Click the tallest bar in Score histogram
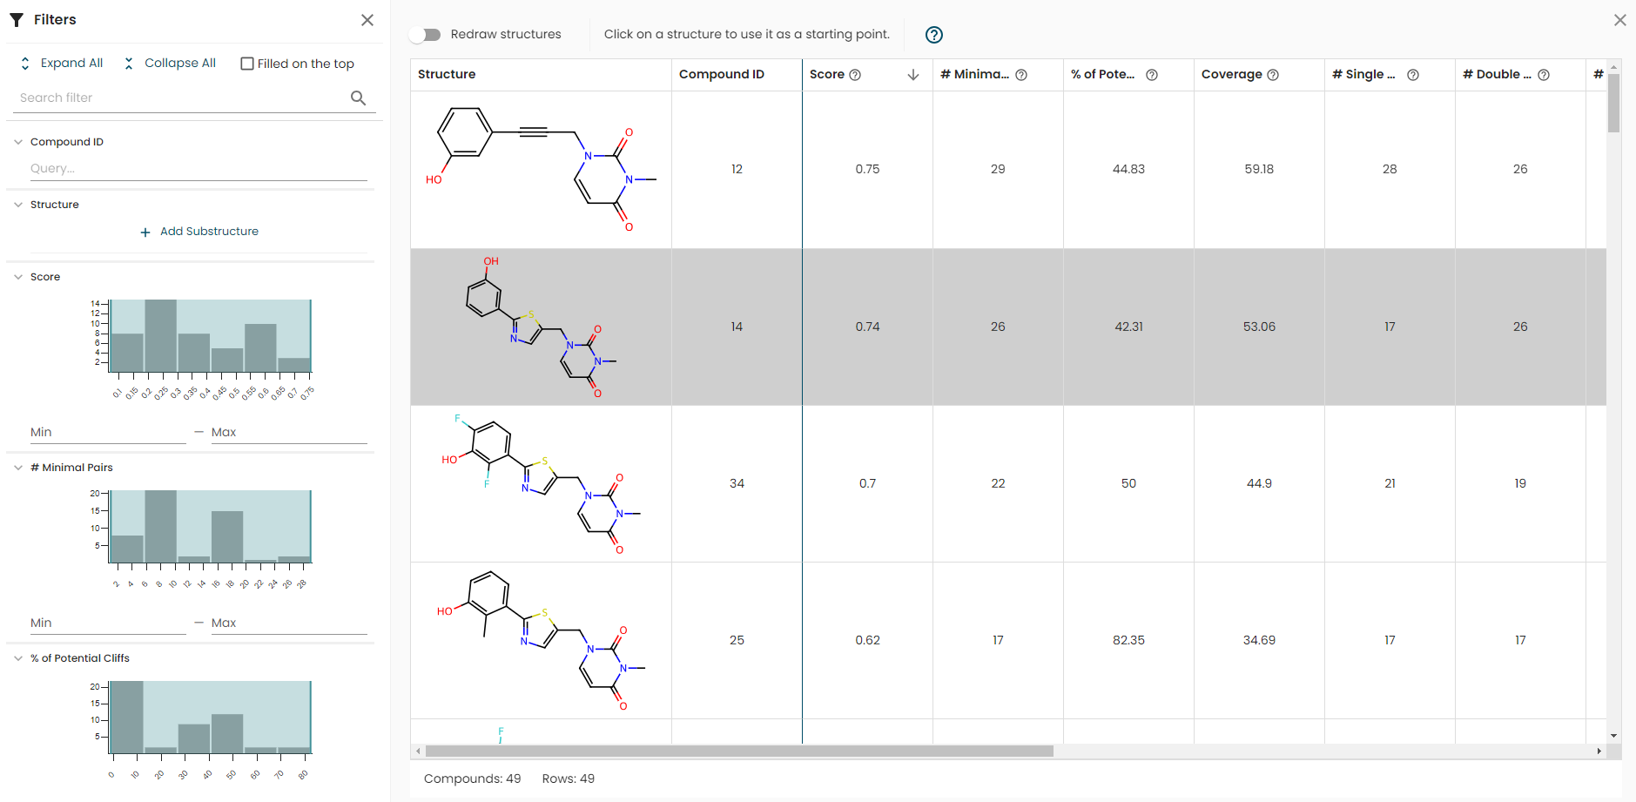The height and width of the screenshot is (802, 1636). [x=161, y=336]
